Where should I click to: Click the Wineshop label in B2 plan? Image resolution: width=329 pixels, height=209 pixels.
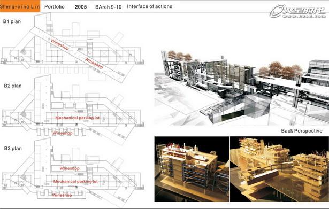coord(63,133)
